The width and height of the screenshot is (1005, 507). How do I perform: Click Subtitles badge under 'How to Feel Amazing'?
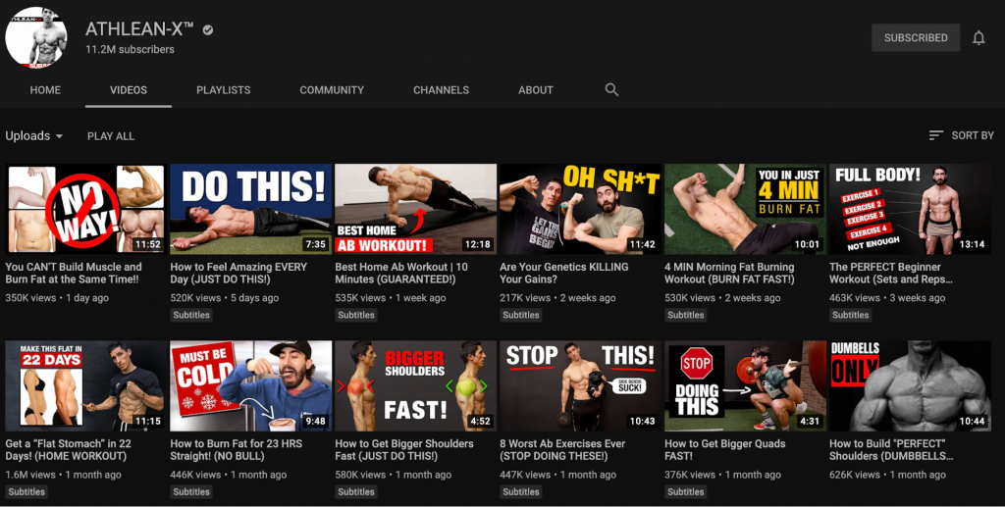pyautogui.click(x=191, y=315)
